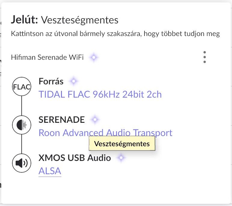Click the yellow Veszteségmentes tooltip
This screenshot has height=206, width=232.
click(122, 144)
